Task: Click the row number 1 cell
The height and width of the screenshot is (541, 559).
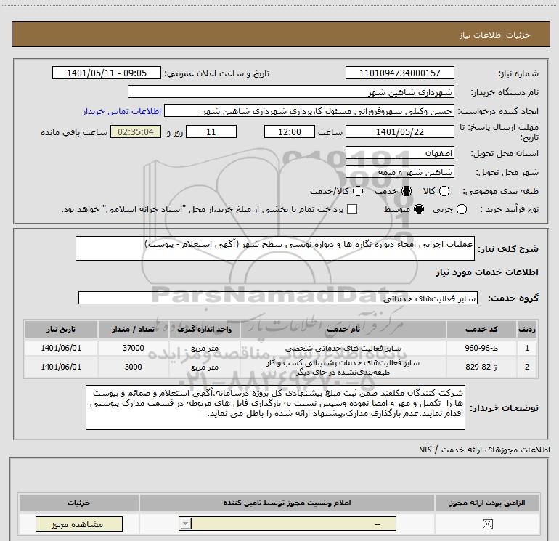Action: pos(527,348)
